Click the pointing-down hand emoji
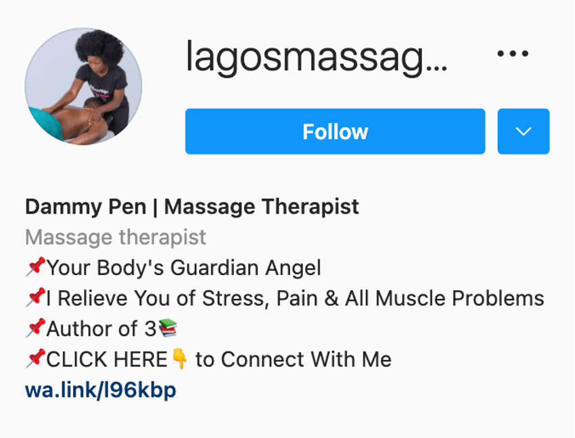Viewport: 575px width, 438px height. pos(180,358)
